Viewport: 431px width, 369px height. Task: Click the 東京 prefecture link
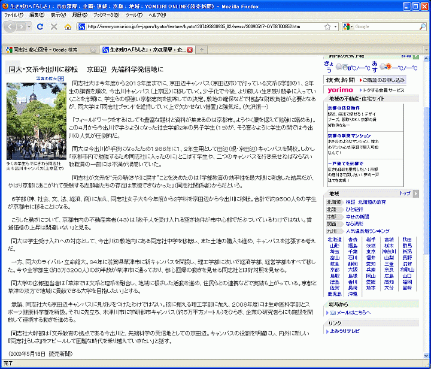pyautogui.click(x=371, y=252)
